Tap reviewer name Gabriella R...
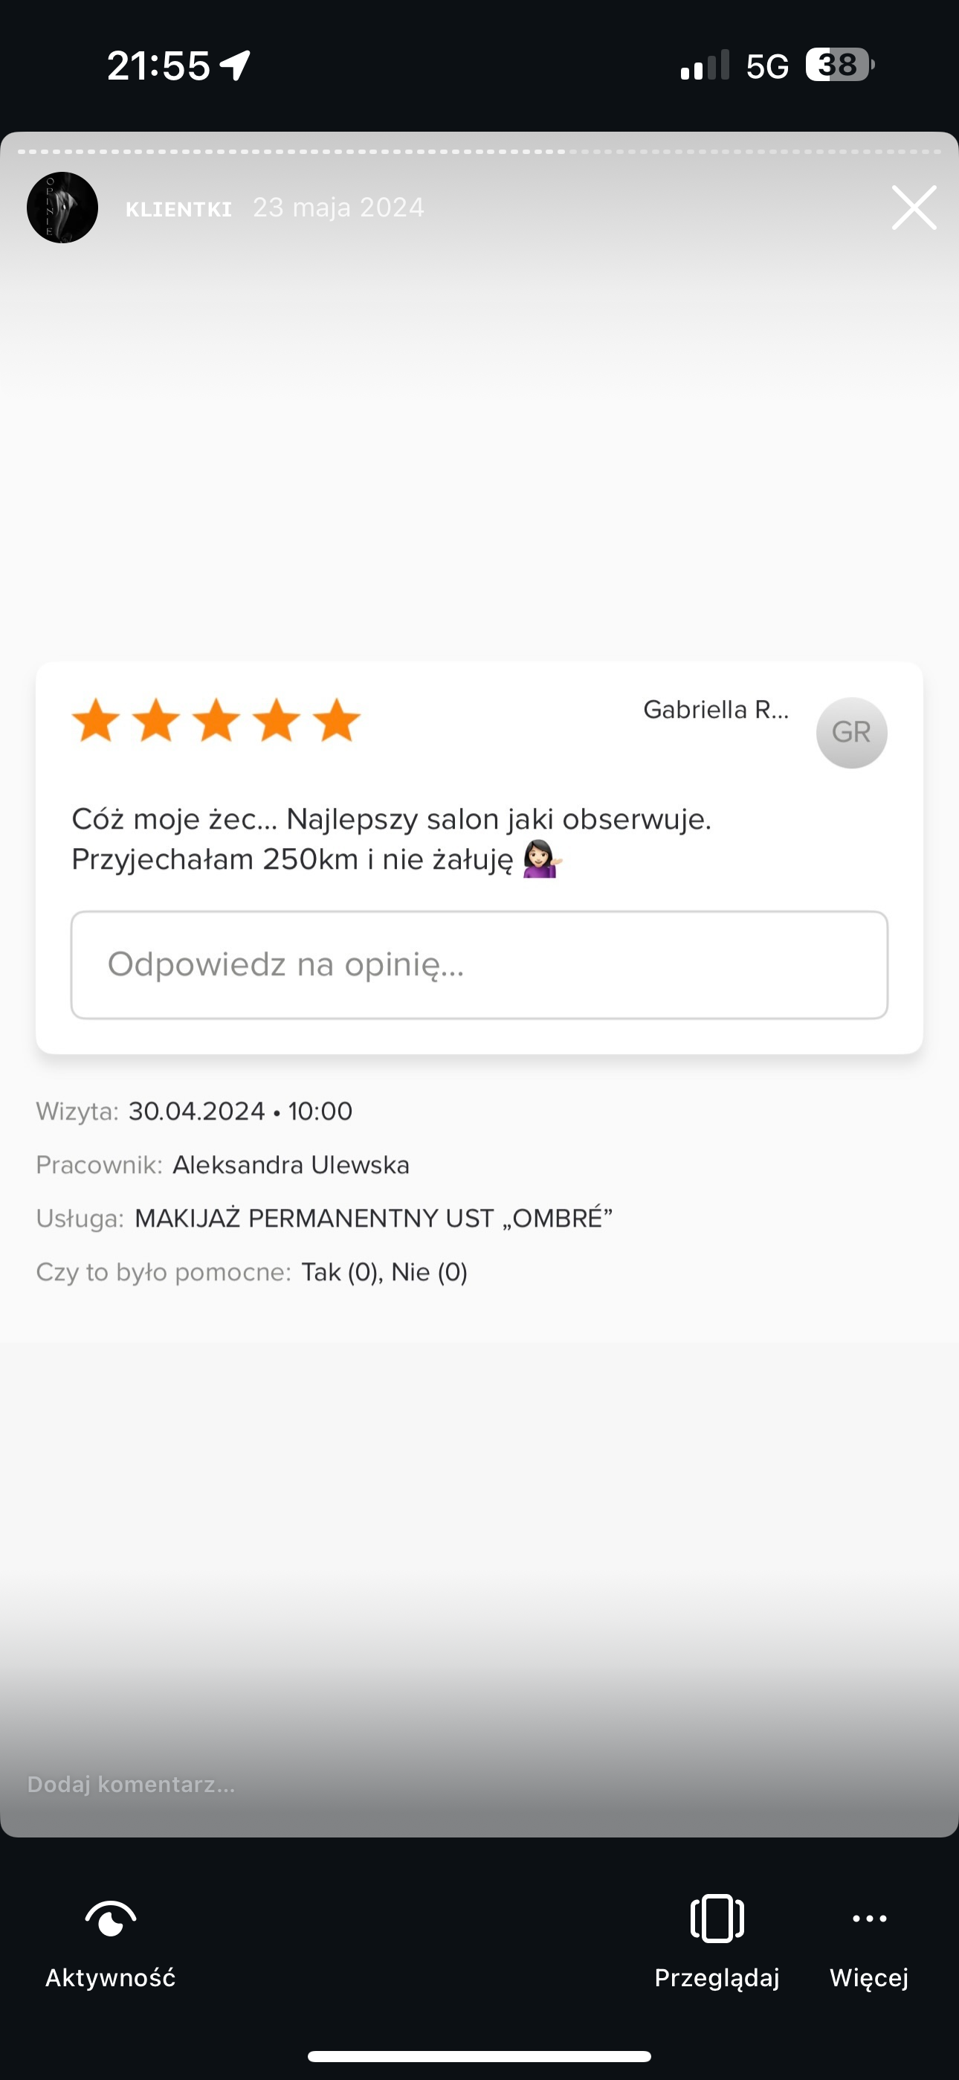 pyautogui.click(x=715, y=710)
